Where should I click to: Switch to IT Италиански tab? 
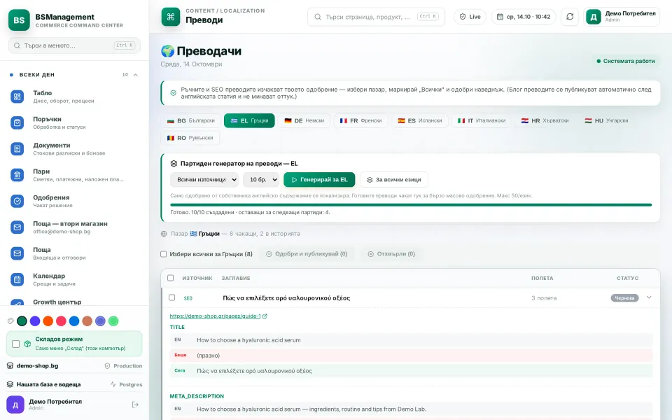tap(482, 121)
